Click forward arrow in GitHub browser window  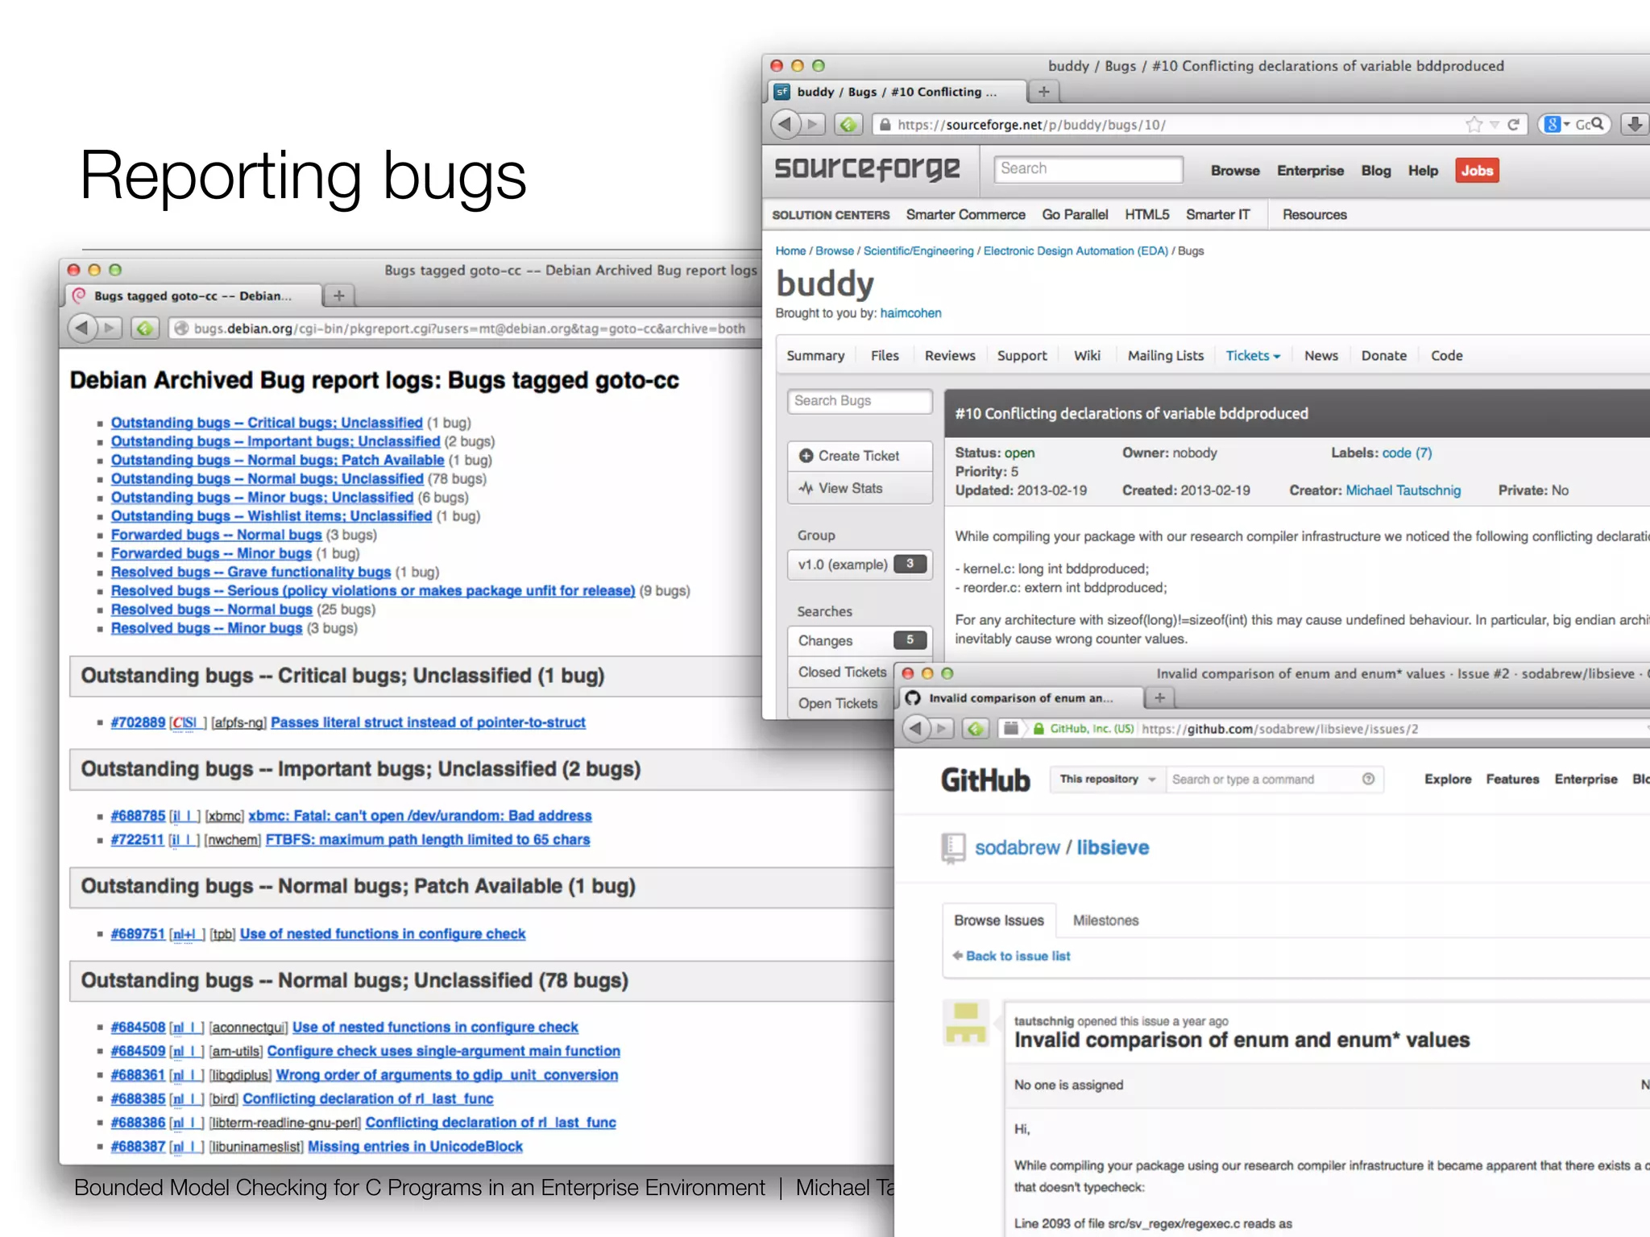click(x=942, y=728)
